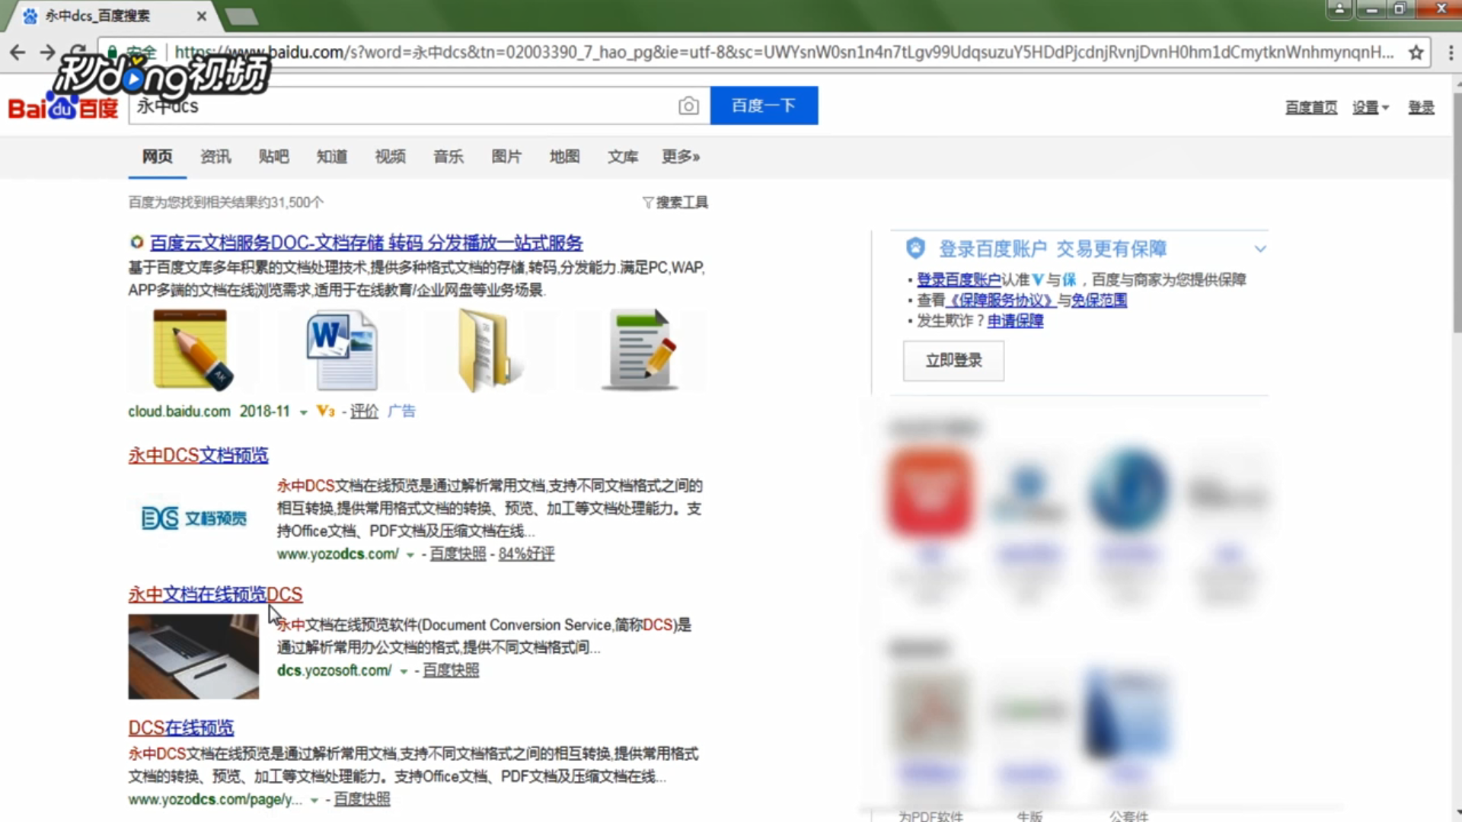Open 搜索工具 filter options
The height and width of the screenshot is (822, 1462).
click(675, 202)
